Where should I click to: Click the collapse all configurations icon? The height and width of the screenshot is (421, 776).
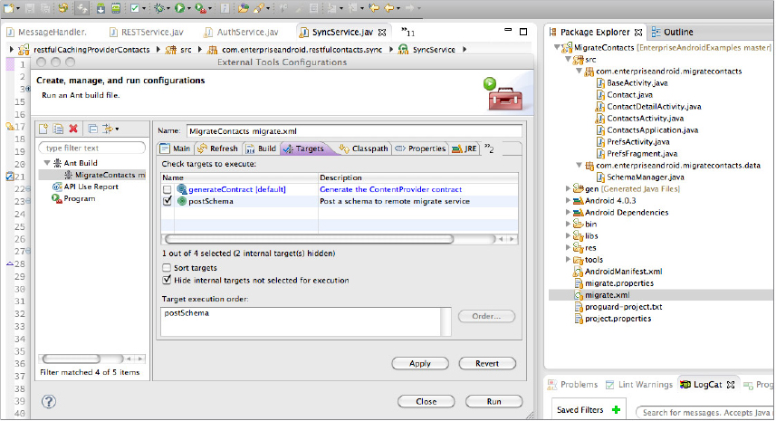pos(91,129)
